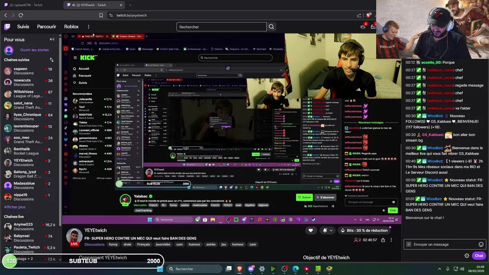The width and height of the screenshot is (489, 275).
Task: Open the more options dots beside Roblox
Action: click(x=88, y=27)
